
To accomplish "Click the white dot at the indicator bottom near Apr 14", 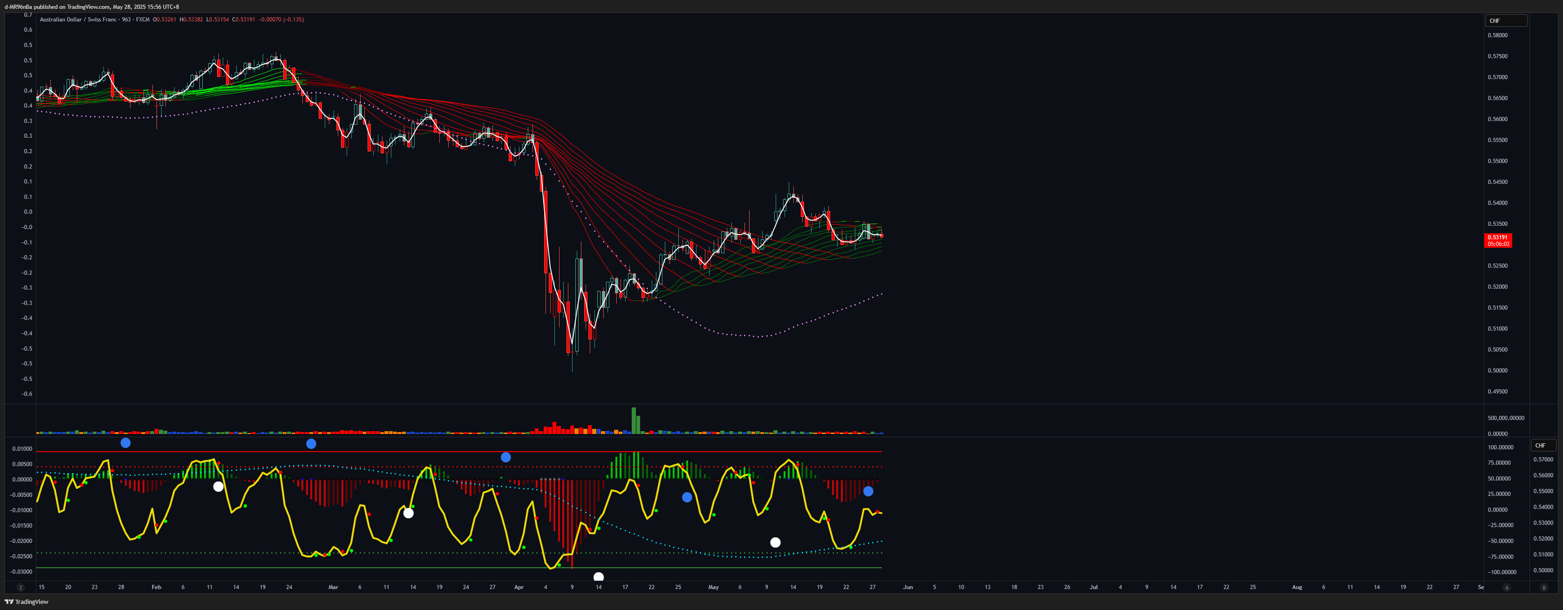I will [598, 576].
